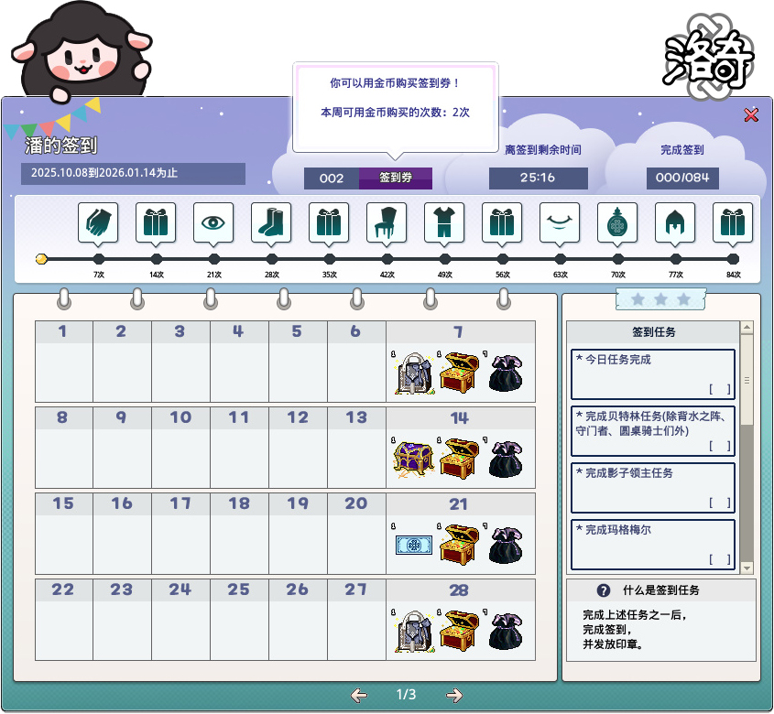
Task: Select day 1 cell in the calendar
Action: [x=63, y=362]
